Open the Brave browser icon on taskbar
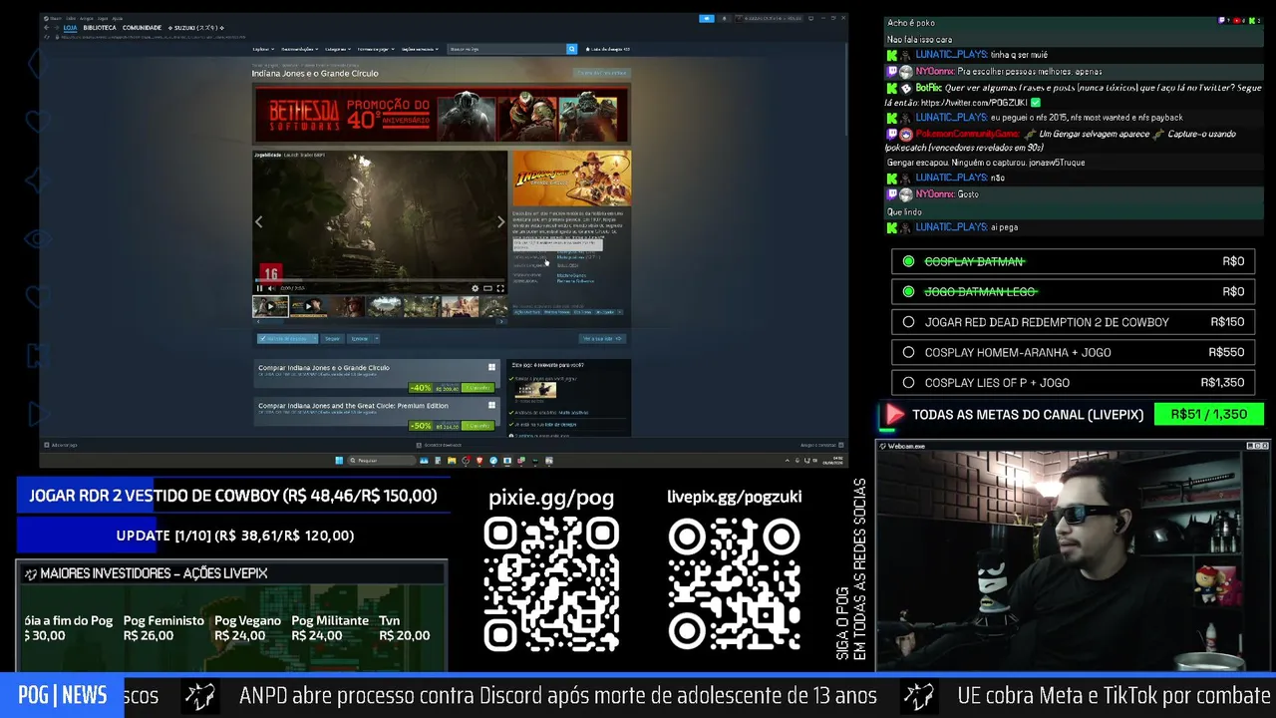This screenshot has height=718, width=1276. 479,461
